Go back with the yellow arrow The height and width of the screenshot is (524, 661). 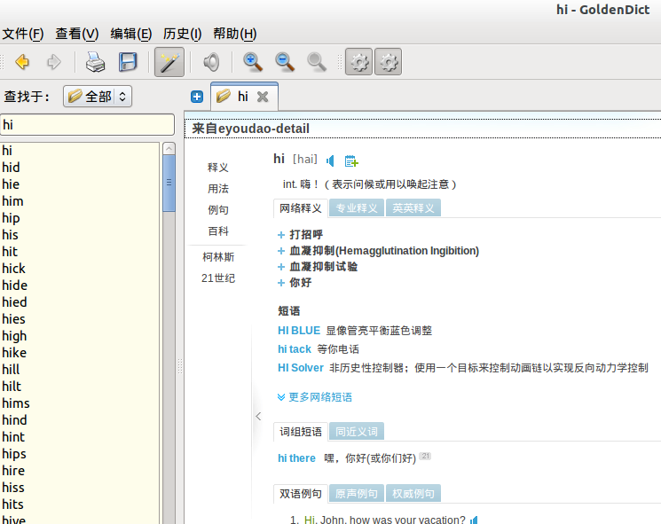22,62
